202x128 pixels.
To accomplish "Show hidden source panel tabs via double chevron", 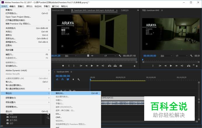I will tap(138, 10).
